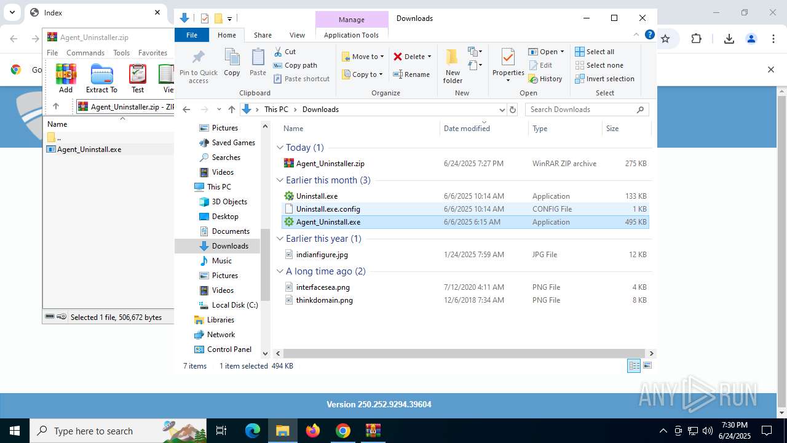Open Move to dropdown
Image resolution: width=787 pixels, height=443 pixels.
[x=363, y=57]
